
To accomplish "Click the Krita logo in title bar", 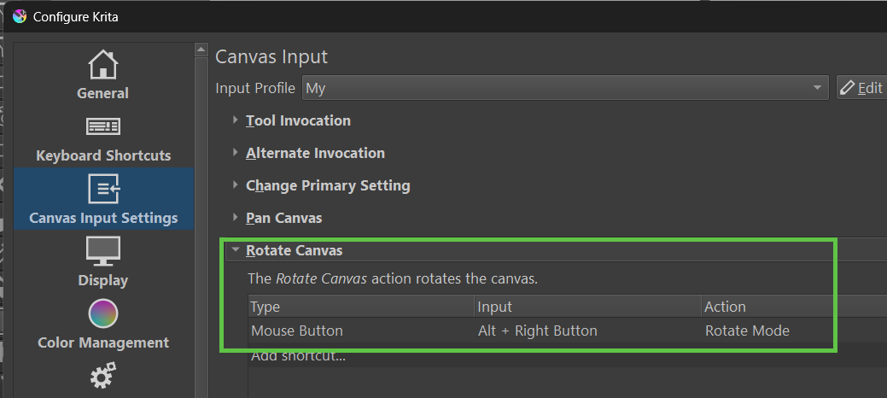I will (20, 16).
